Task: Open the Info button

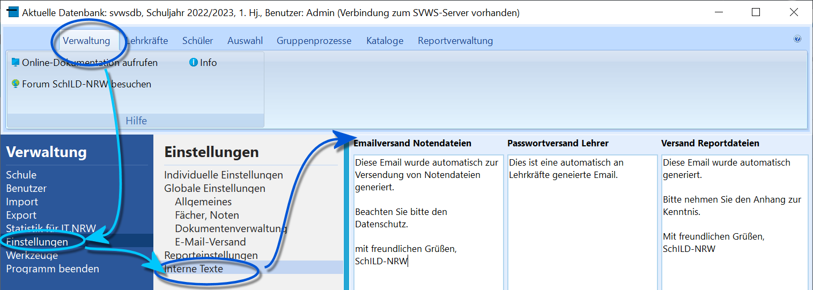Action: (203, 63)
